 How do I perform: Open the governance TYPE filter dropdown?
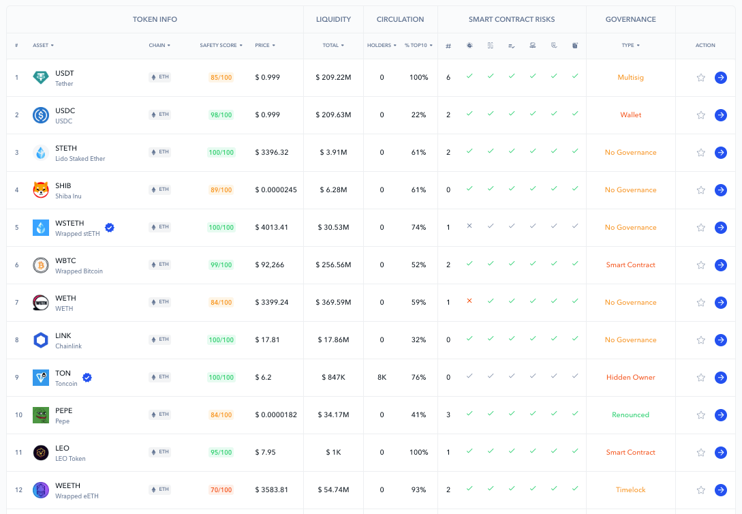631,46
